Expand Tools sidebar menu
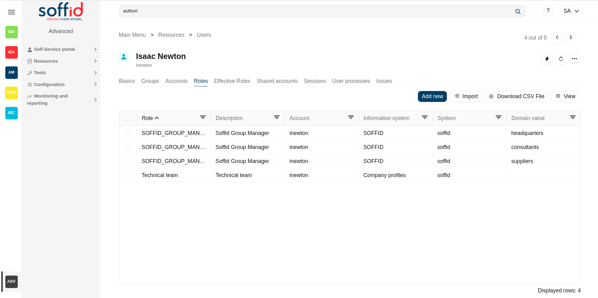Viewport: 598px width, 298px height. point(62,73)
